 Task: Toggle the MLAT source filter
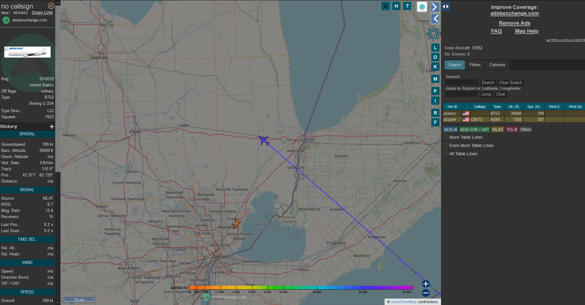(498, 130)
